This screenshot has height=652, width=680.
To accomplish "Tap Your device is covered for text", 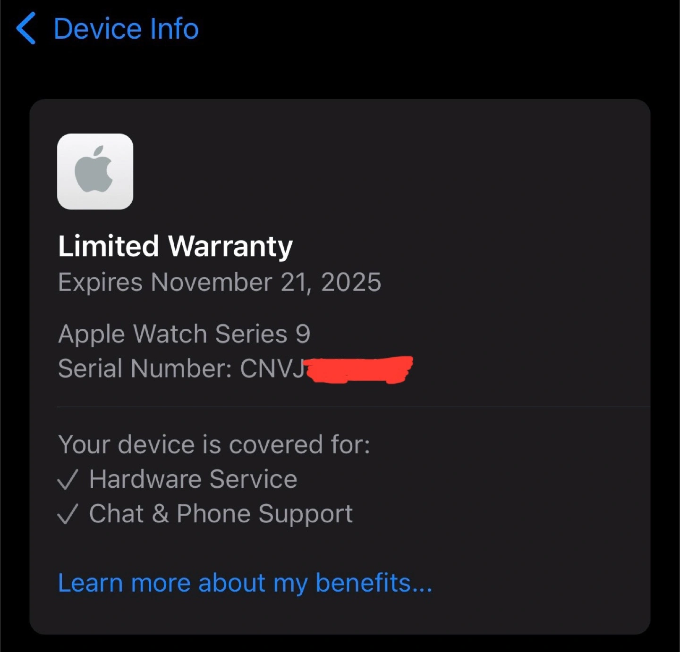I will click(214, 445).
